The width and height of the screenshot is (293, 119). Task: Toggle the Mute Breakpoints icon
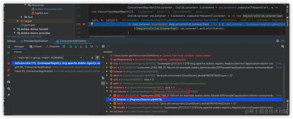point(9,75)
